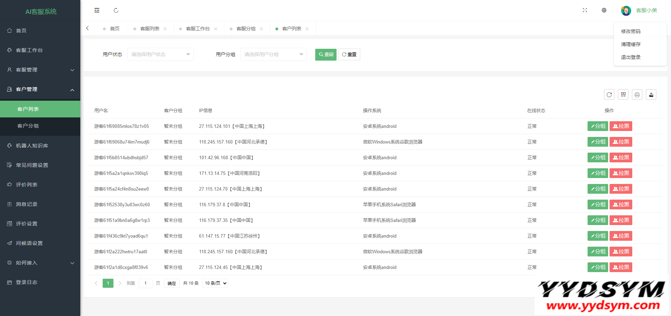
Task: Click the 重置 button
Action: (349, 54)
